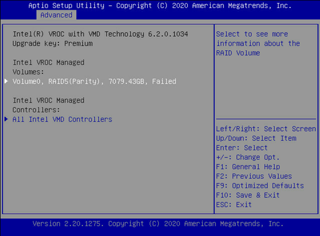Click the RAID Volume help description text

[258, 44]
